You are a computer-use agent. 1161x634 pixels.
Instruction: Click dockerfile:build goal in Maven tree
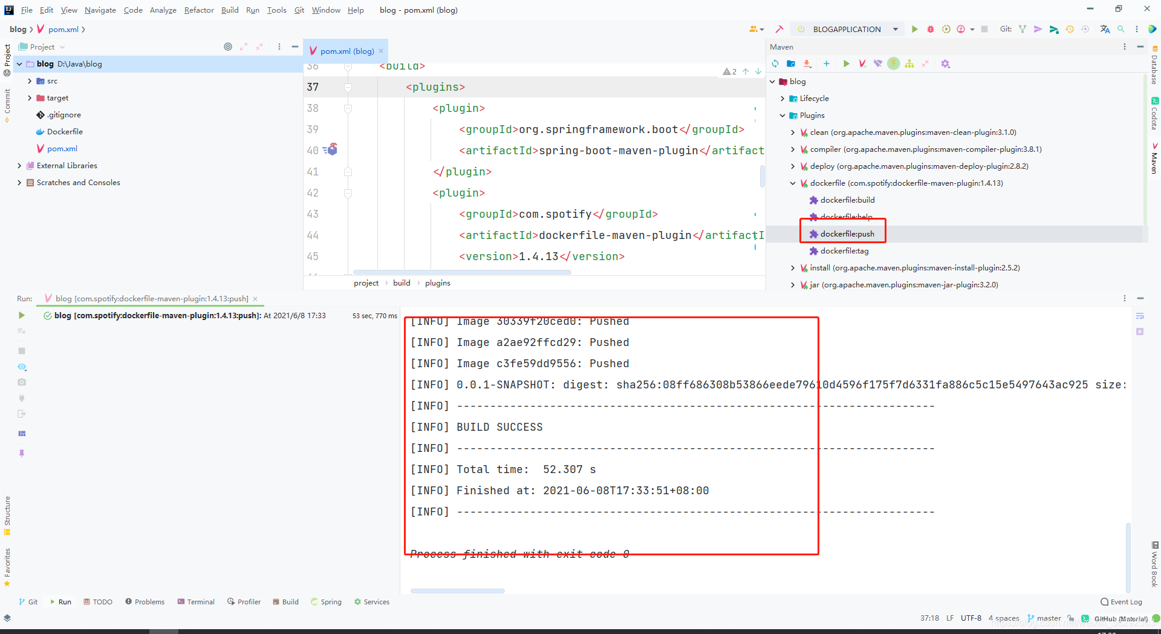847,200
